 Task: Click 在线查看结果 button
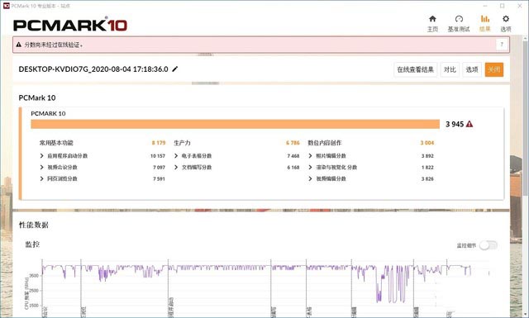(415, 69)
